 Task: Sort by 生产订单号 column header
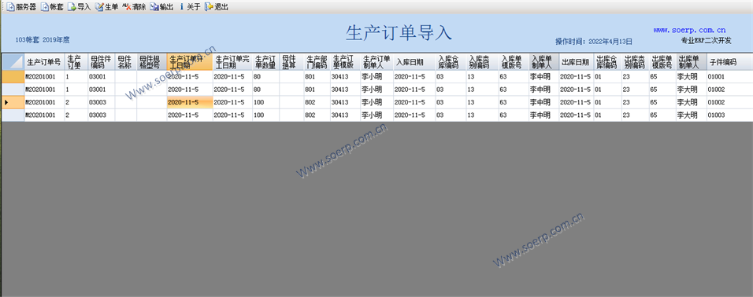click(x=44, y=61)
